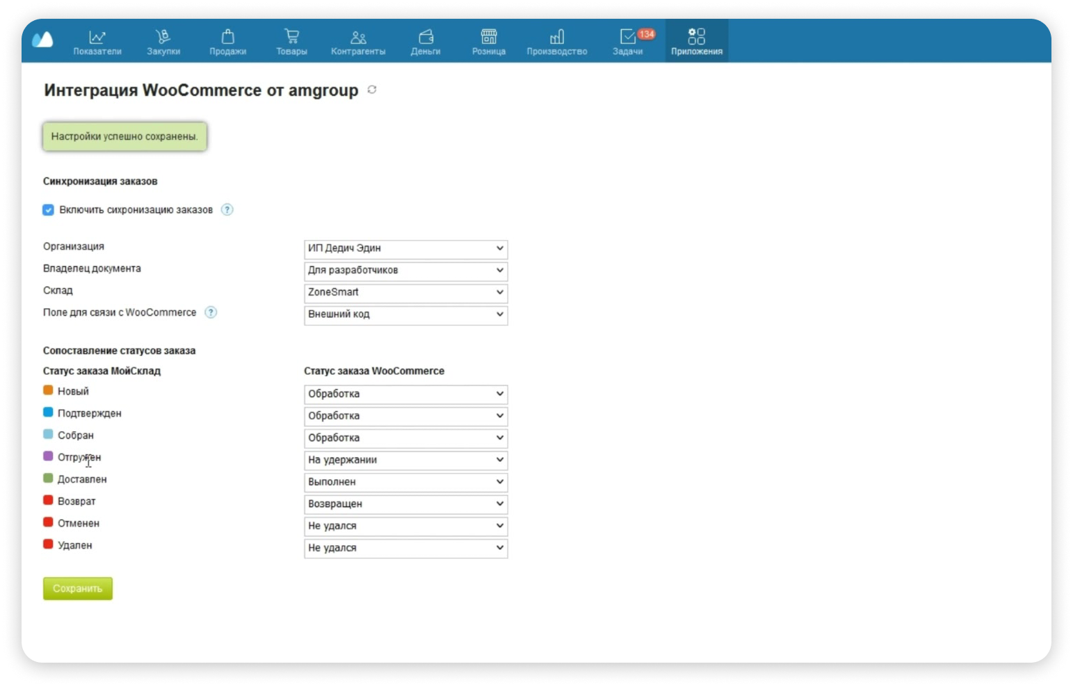Image resolution: width=1073 pixels, height=687 pixels.
Task: Open the Возвращен status dropdown
Action: tap(406, 504)
